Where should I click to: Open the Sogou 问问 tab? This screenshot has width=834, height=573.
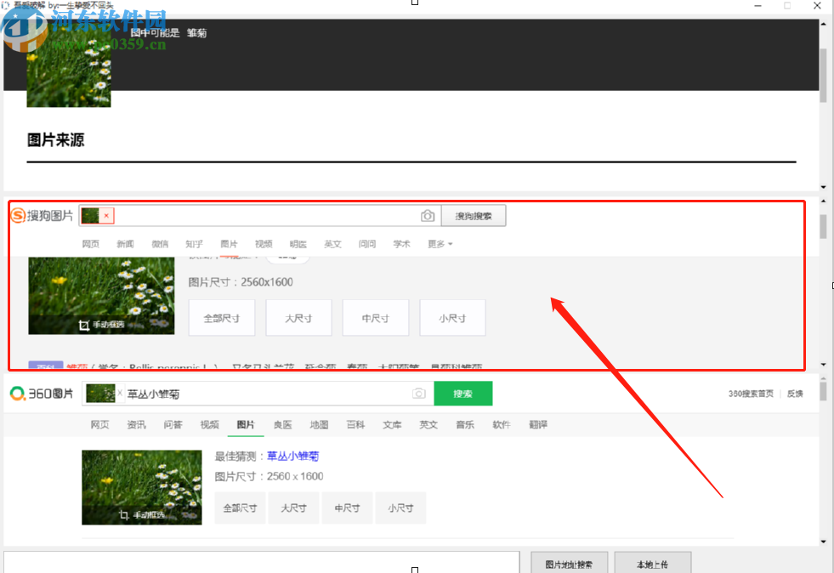(x=367, y=244)
